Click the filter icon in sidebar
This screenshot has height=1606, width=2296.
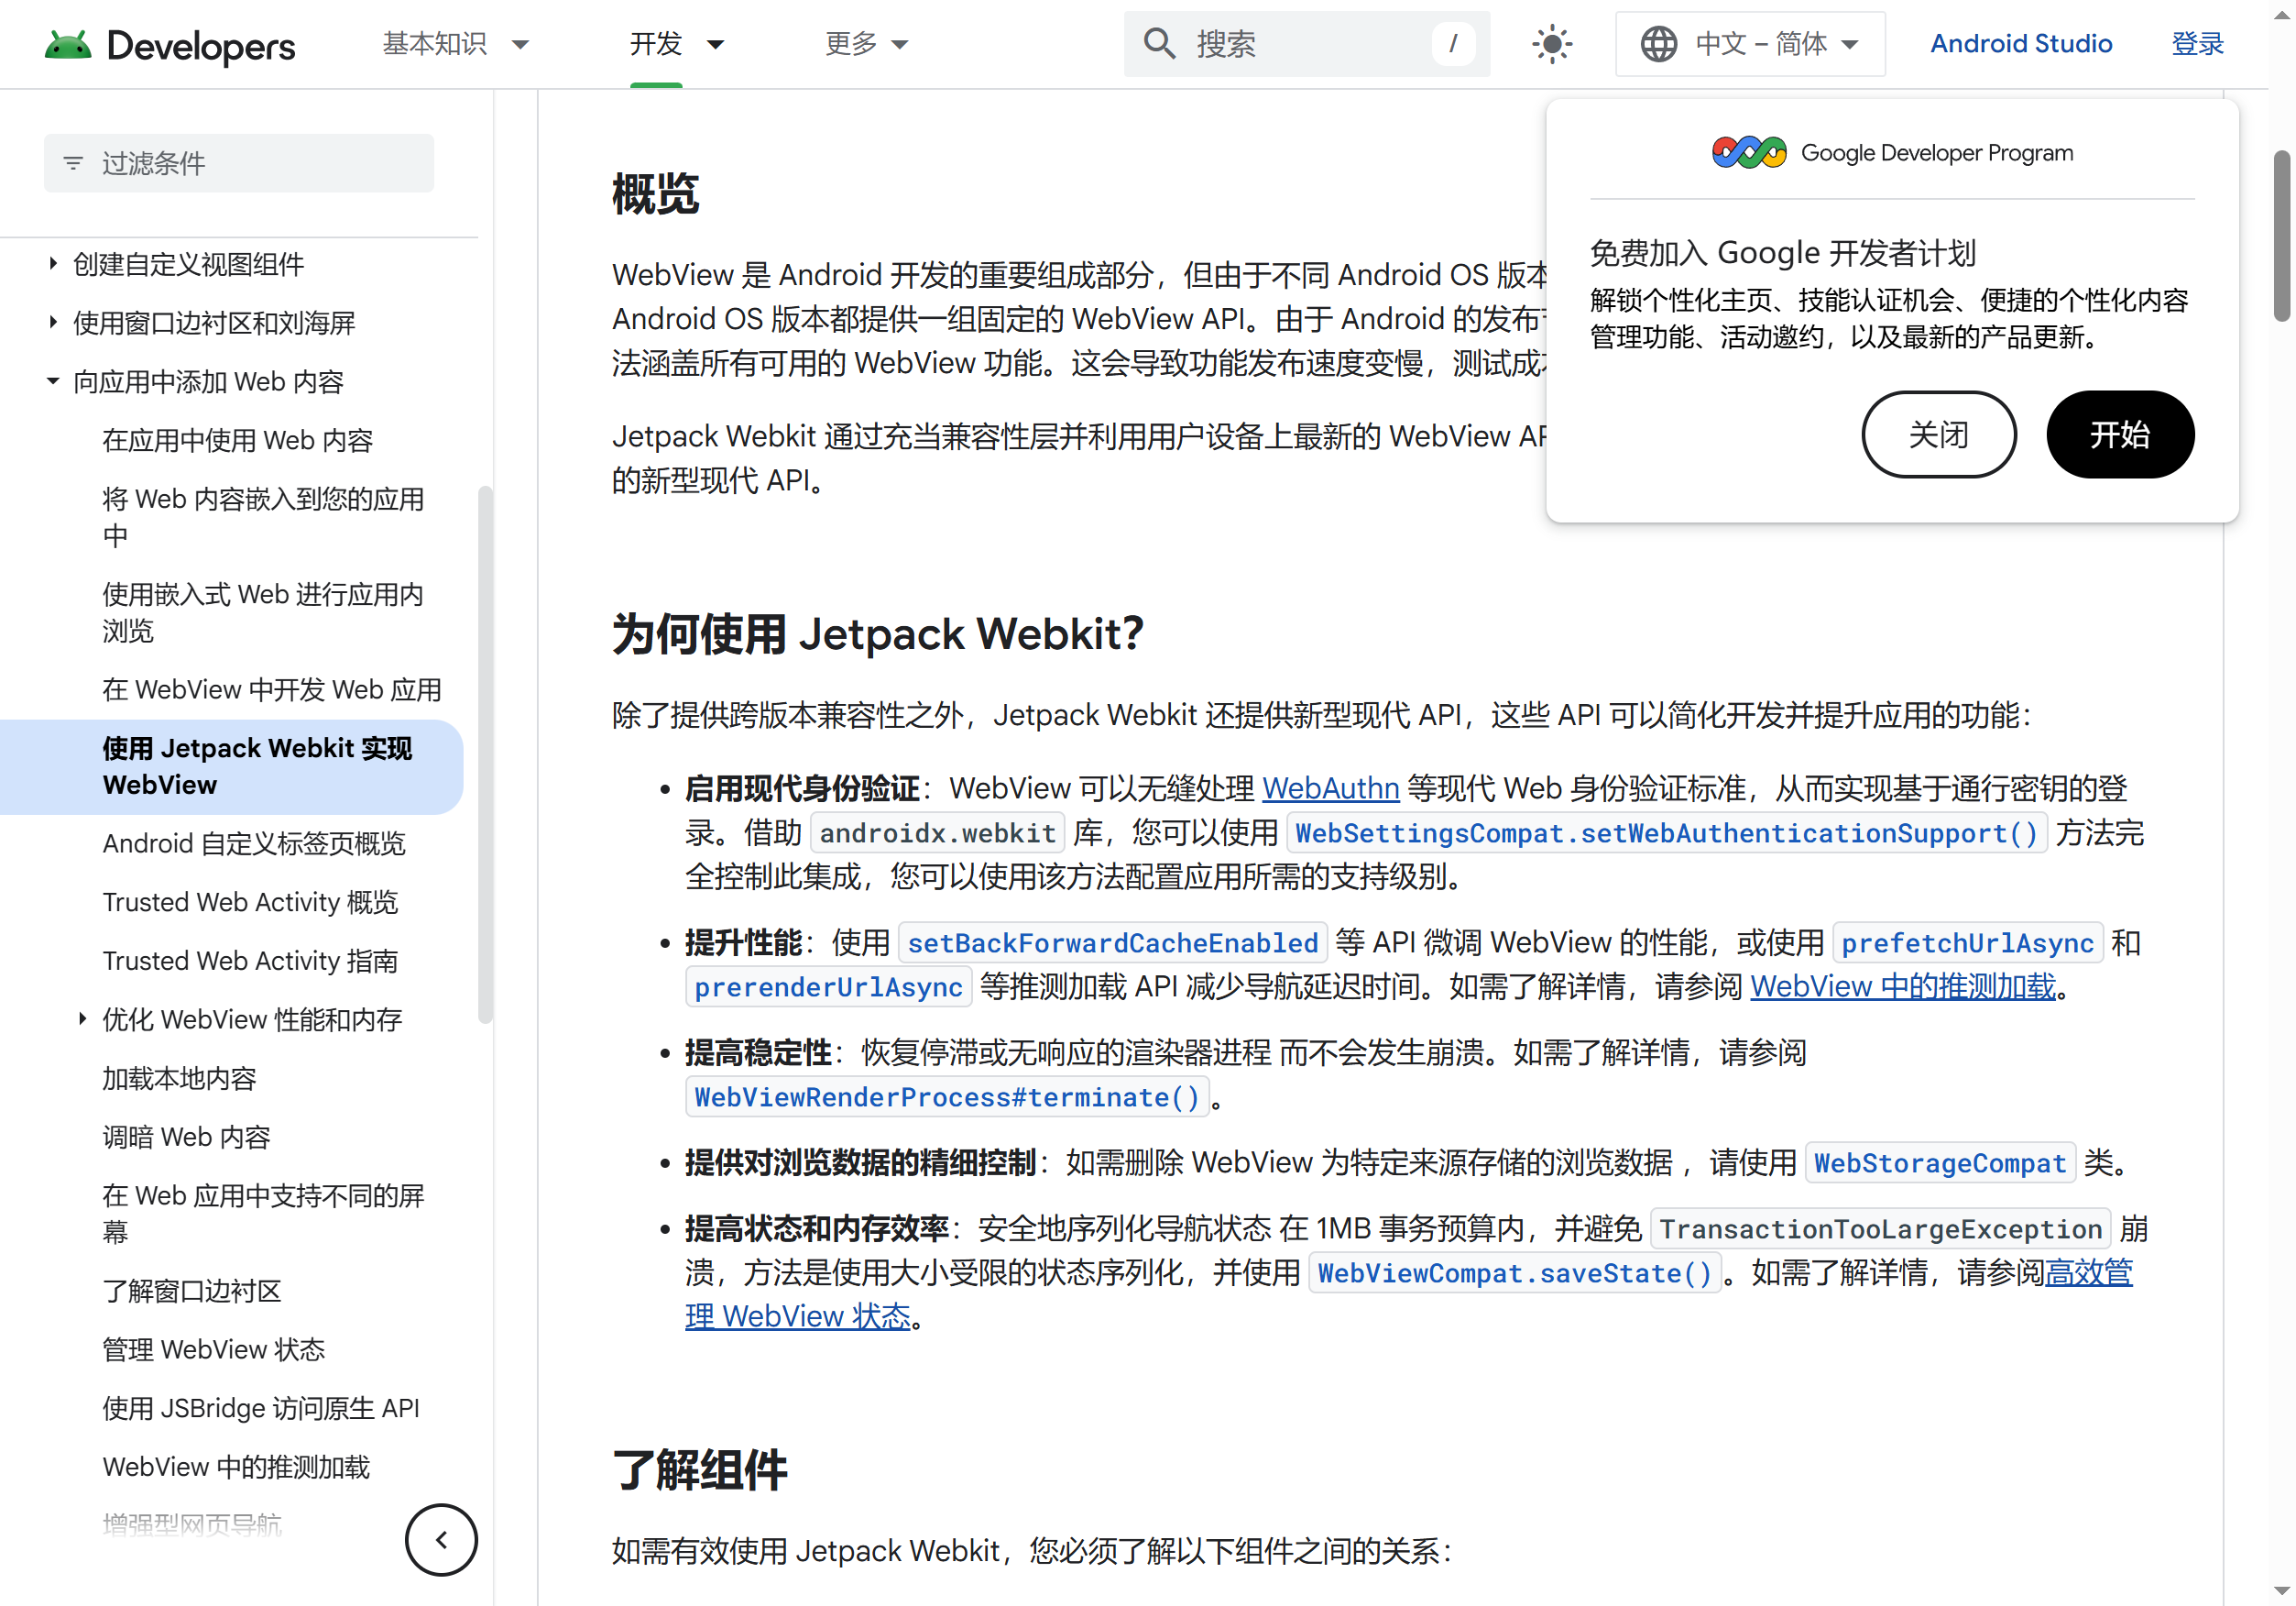tap(73, 163)
